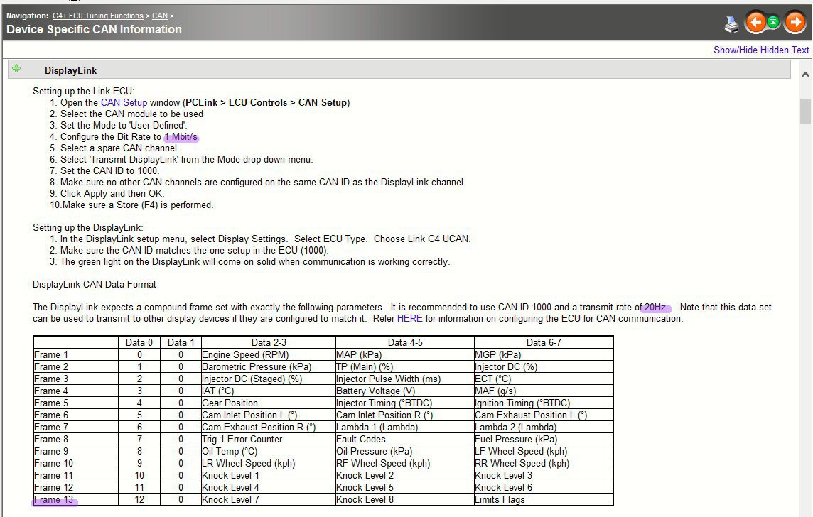The height and width of the screenshot is (517, 813).
Task: Select the 'Frame 5' row label
Action: click(51, 403)
